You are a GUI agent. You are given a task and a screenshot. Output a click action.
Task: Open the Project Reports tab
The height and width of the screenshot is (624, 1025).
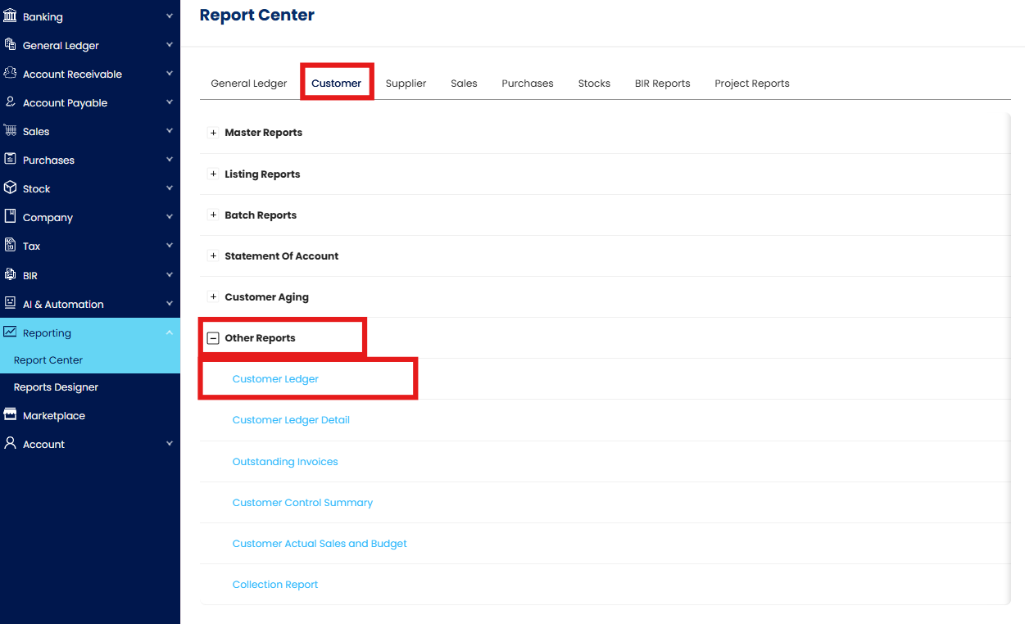752,84
